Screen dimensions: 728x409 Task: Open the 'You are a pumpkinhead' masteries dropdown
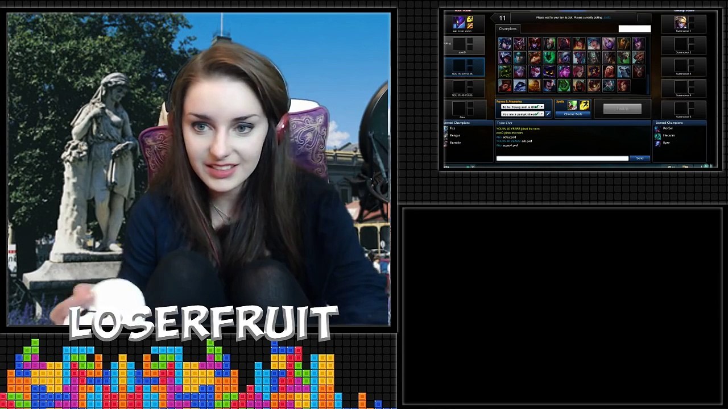click(523, 114)
